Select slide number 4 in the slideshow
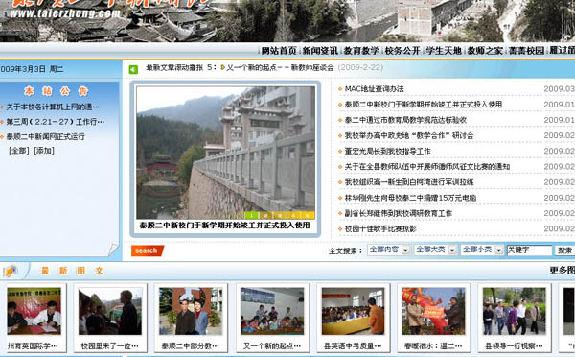575x357 pixels. [x=294, y=215]
